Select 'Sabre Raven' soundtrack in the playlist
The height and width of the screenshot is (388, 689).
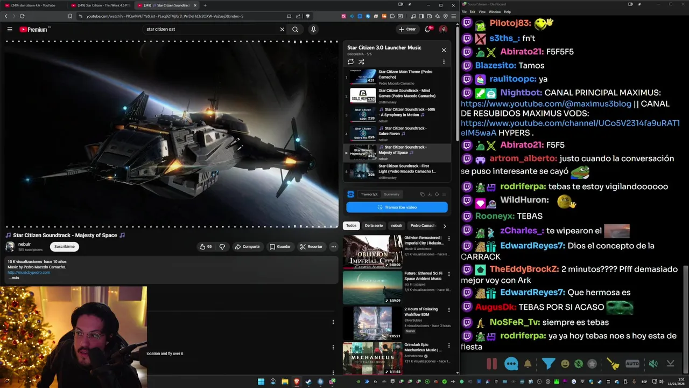click(x=397, y=134)
